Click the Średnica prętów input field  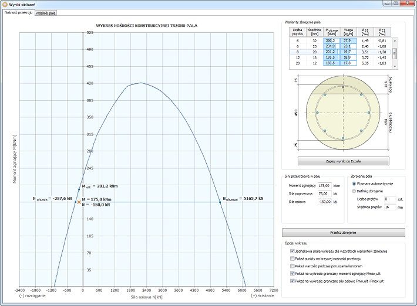click(x=390, y=207)
